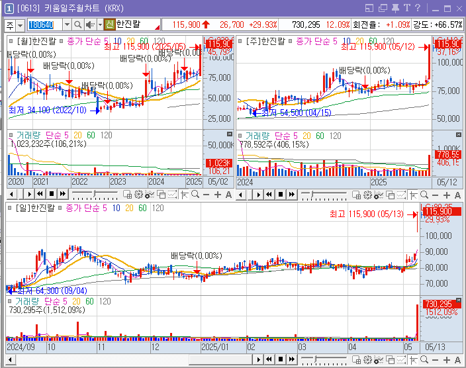Open stock code history dropdown arrow
The image size is (466, 368).
67,24
